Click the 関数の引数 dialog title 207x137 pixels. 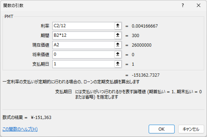13,6
